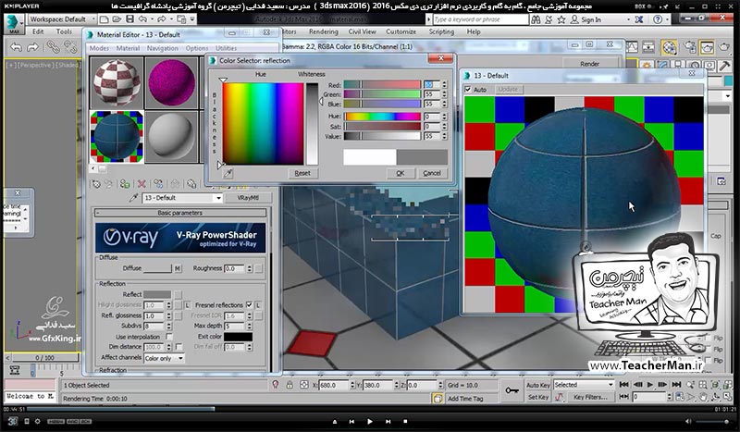Screen dimensions: 740x432
Task: Click the favorites star icon in InfoCenter
Action: click(561, 19)
